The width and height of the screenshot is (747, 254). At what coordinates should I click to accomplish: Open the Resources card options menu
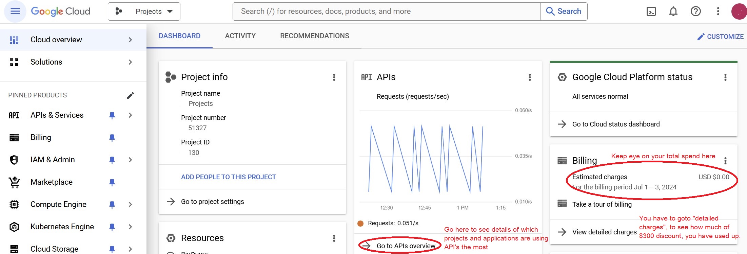pyautogui.click(x=334, y=238)
